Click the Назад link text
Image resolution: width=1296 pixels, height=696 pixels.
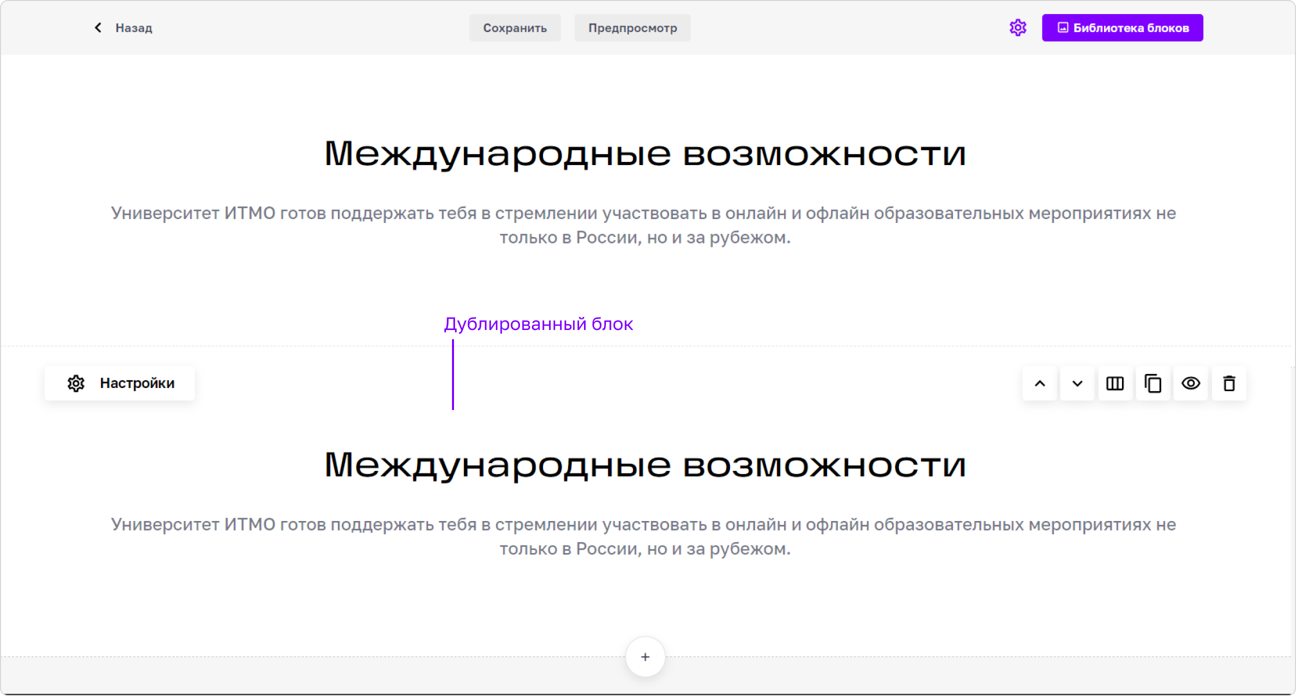(134, 27)
